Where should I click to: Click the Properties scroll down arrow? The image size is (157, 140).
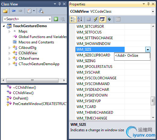pyautogui.click(x=153, y=117)
